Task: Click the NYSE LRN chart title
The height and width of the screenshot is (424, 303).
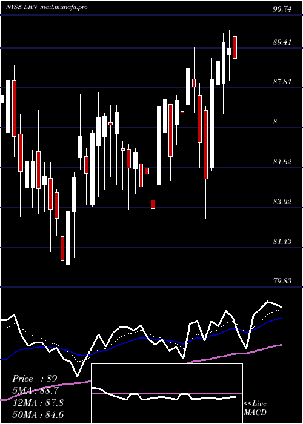Action: tap(47, 7)
